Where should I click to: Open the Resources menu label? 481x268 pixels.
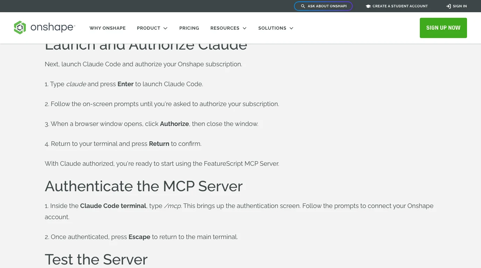pos(225,28)
